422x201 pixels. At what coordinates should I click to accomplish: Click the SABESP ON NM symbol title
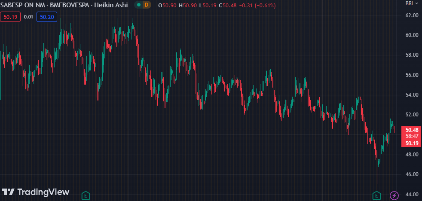(x=22, y=5)
